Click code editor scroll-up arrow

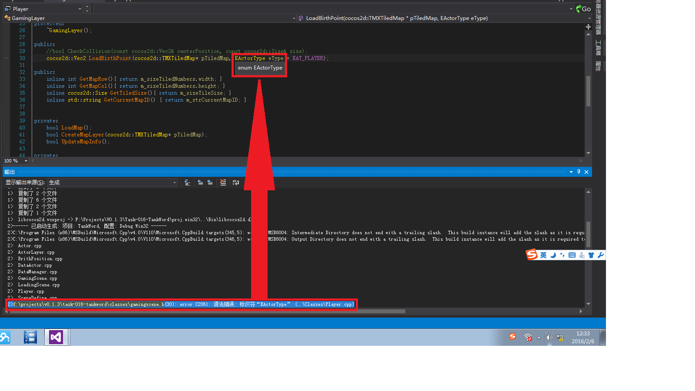point(588,34)
